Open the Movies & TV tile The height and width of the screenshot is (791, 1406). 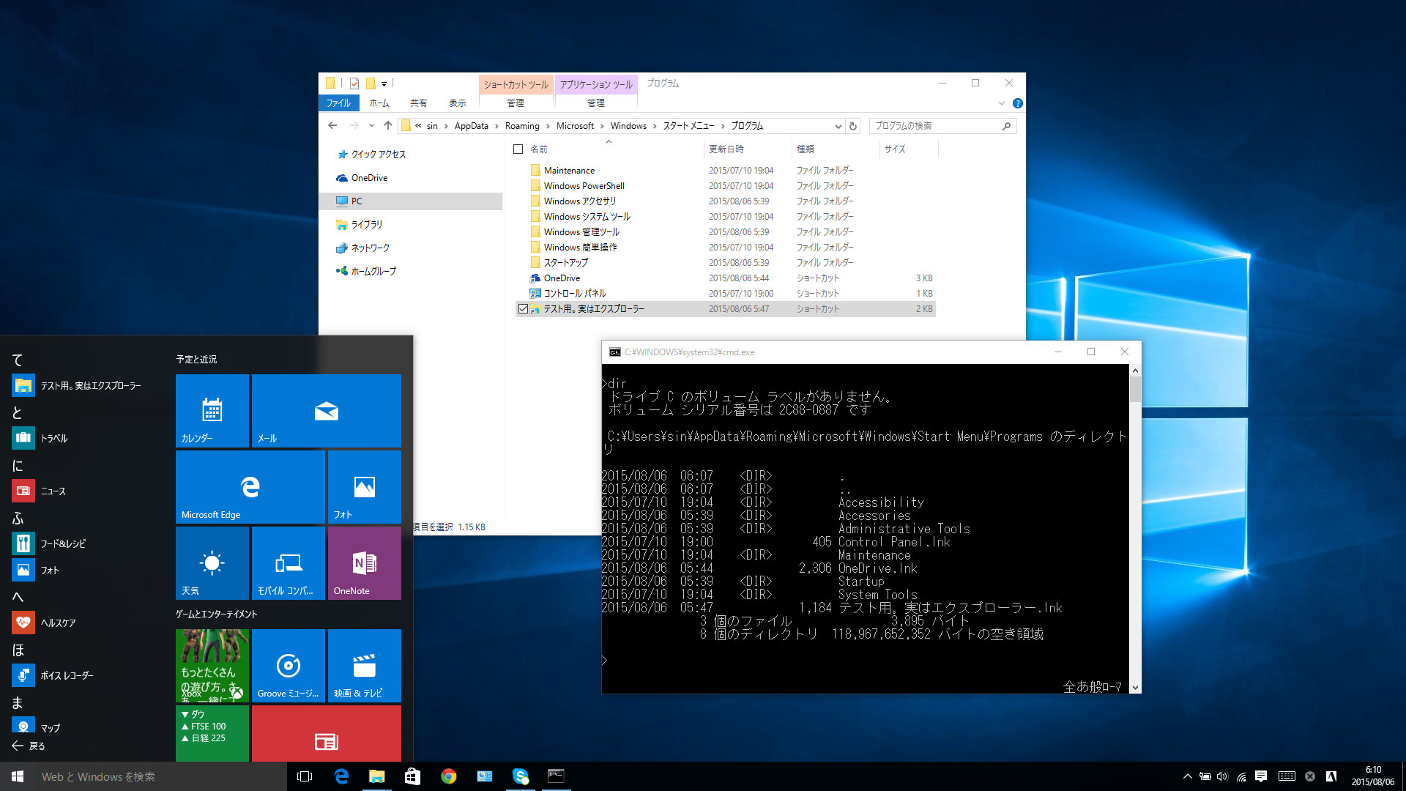click(x=365, y=666)
